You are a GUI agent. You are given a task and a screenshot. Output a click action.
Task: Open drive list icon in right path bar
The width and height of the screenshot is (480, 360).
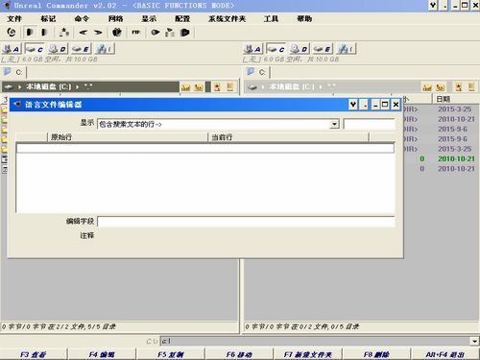click(x=252, y=86)
